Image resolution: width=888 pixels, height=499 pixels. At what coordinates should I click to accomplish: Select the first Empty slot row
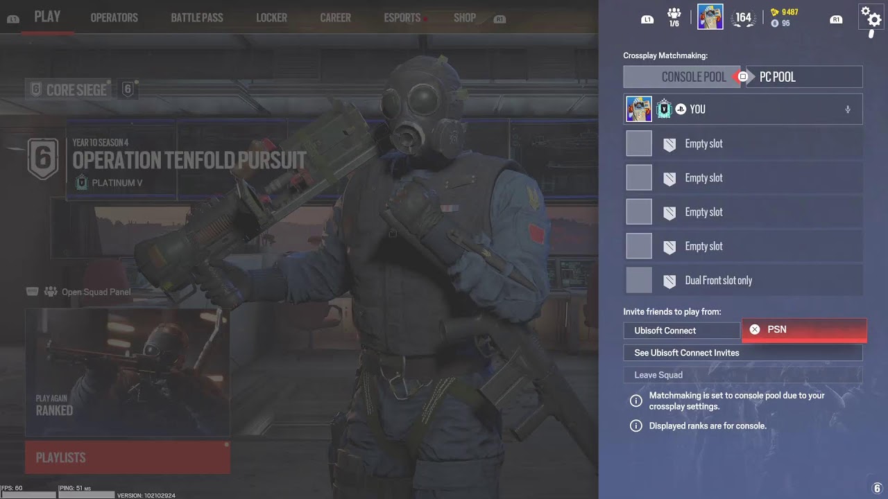tap(743, 143)
